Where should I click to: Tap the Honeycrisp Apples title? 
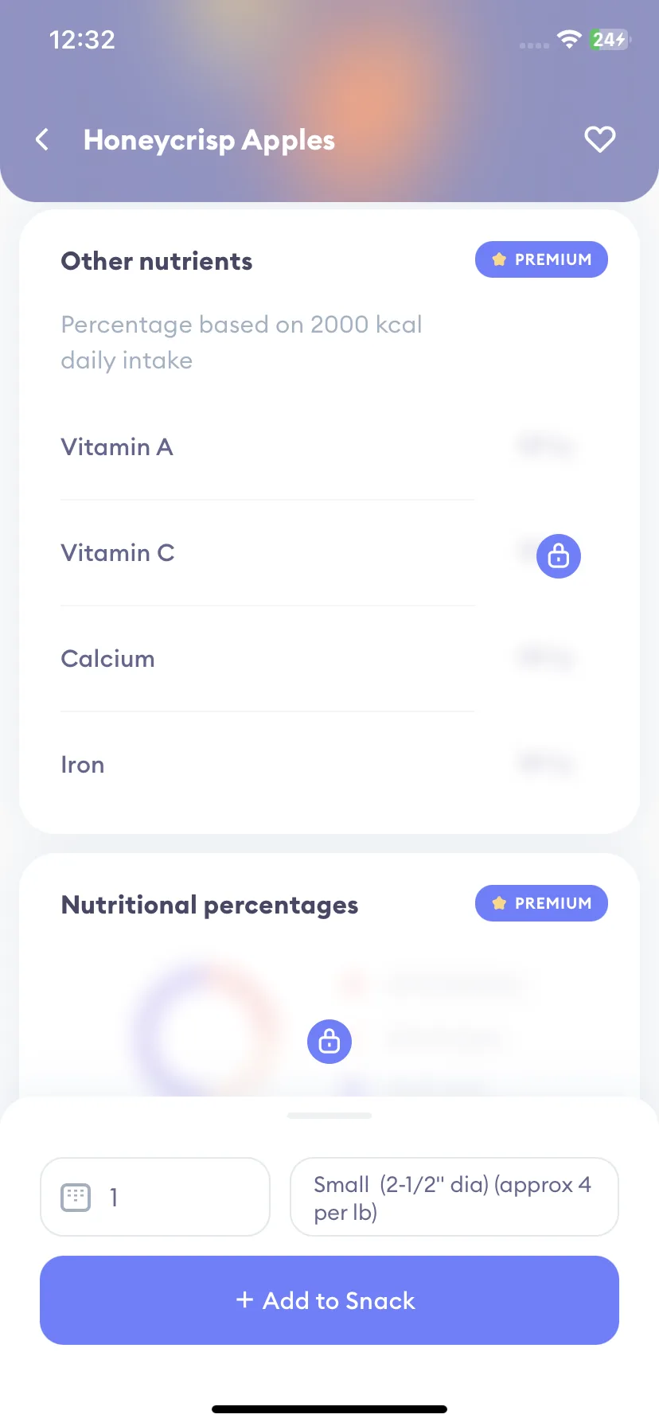coord(209,140)
